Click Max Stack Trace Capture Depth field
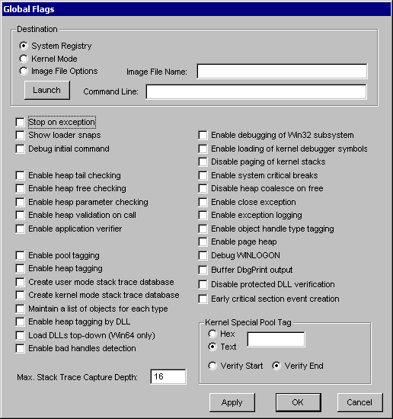The height and width of the screenshot is (419, 393). click(168, 377)
